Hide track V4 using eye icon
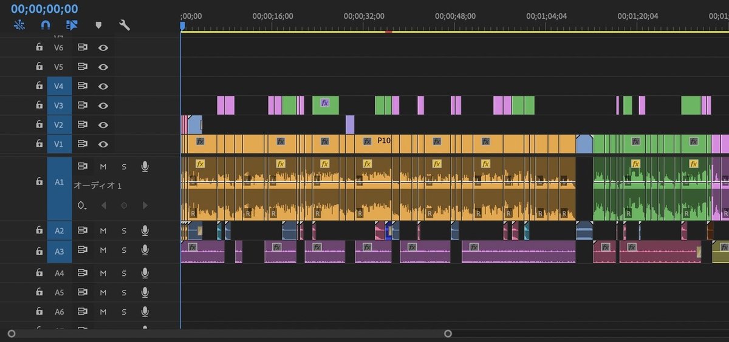 pos(103,86)
